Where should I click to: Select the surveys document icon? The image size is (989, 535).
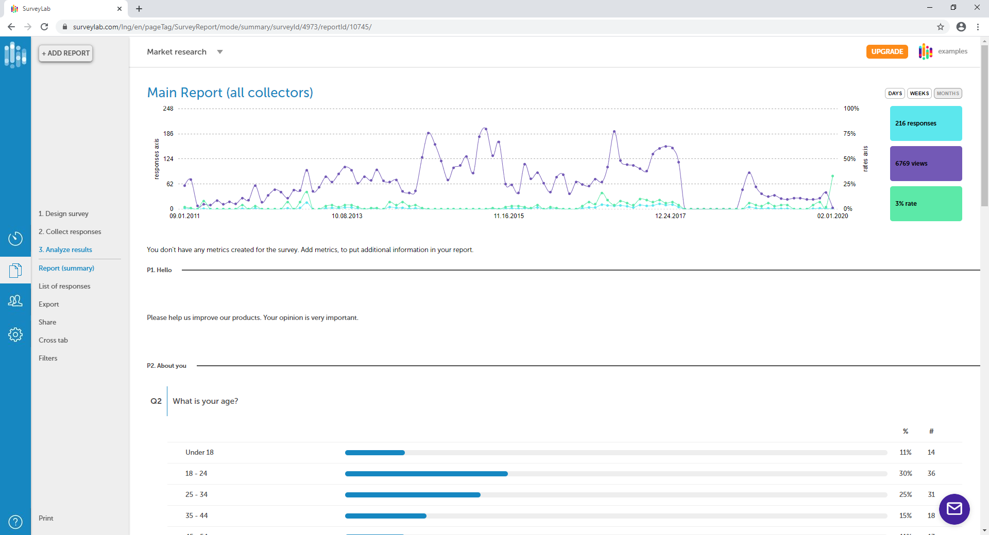tap(15, 270)
